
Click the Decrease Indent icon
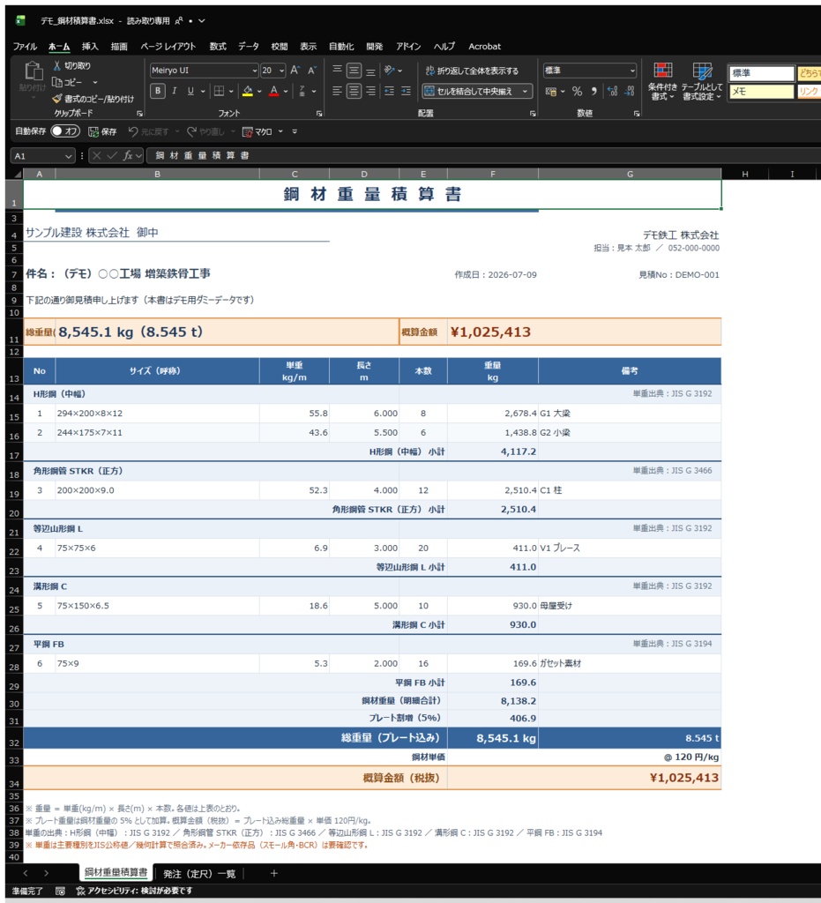[389, 91]
